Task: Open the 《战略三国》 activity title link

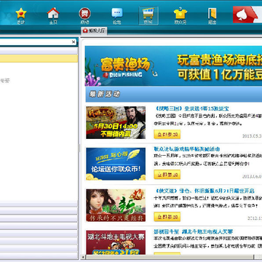Action: tap(191, 108)
